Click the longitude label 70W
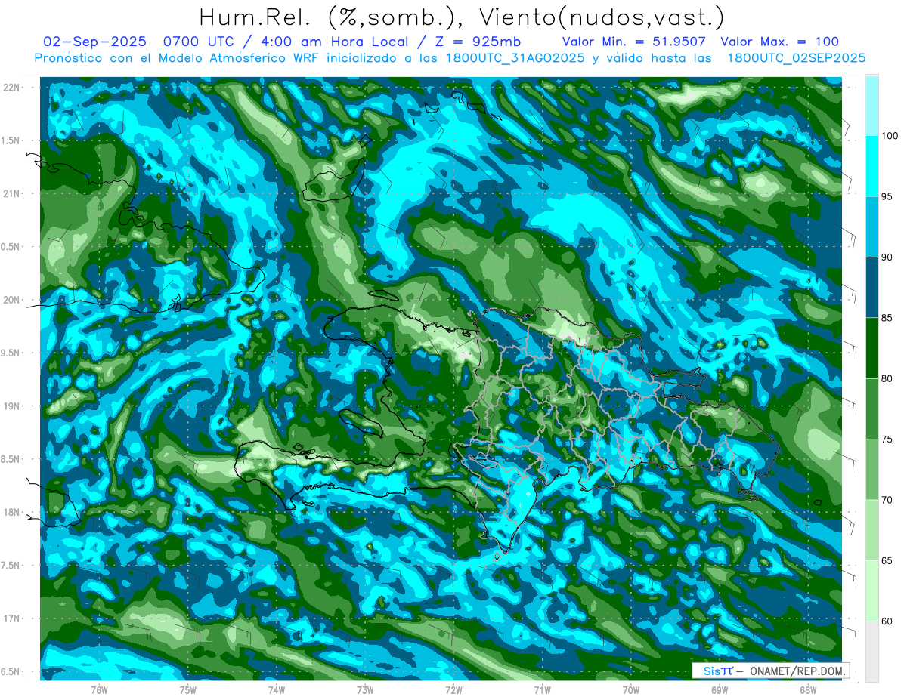The image size is (907, 700). point(631,690)
